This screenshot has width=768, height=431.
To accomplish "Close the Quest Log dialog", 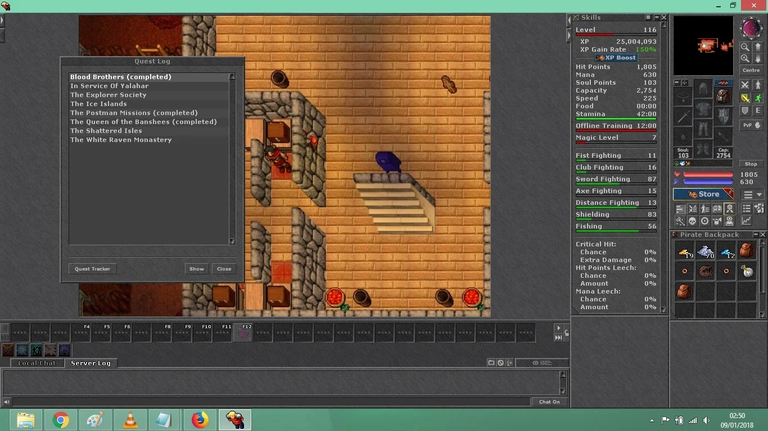I will click(224, 269).
